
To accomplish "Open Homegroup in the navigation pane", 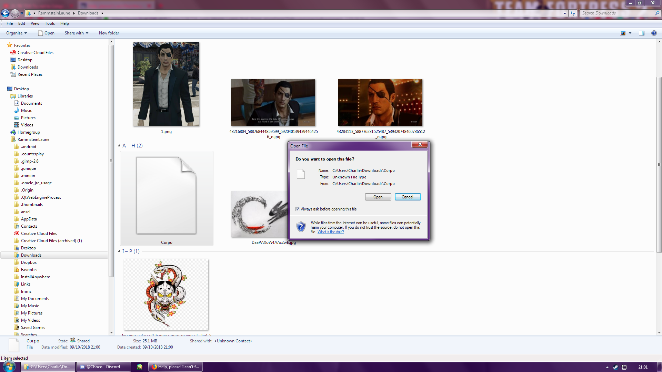I will click(29, 132).
